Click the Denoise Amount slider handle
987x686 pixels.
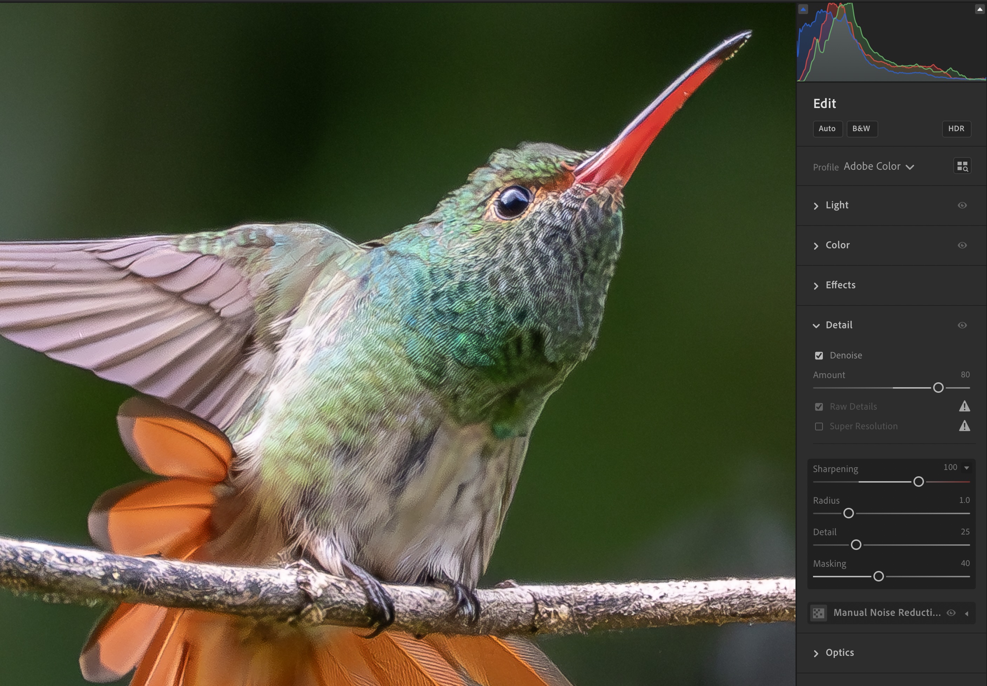coord(938,388)
